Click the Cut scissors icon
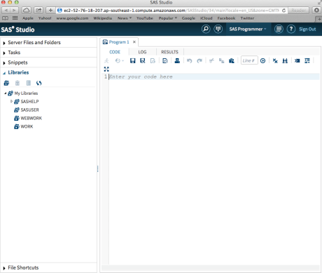The height and width of the screenshot is (273, 322). coord(211,61)
